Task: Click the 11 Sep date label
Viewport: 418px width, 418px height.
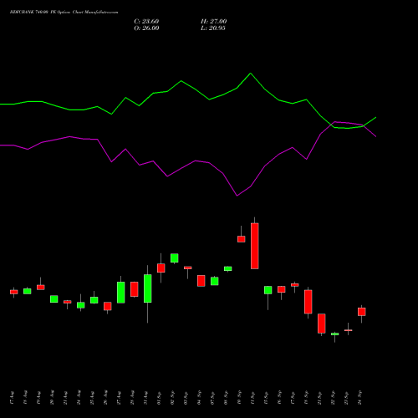Action: point(252,398)
